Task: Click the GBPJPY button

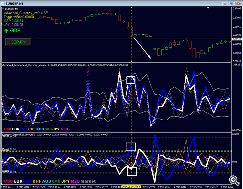Action: [x=18, y=42]
